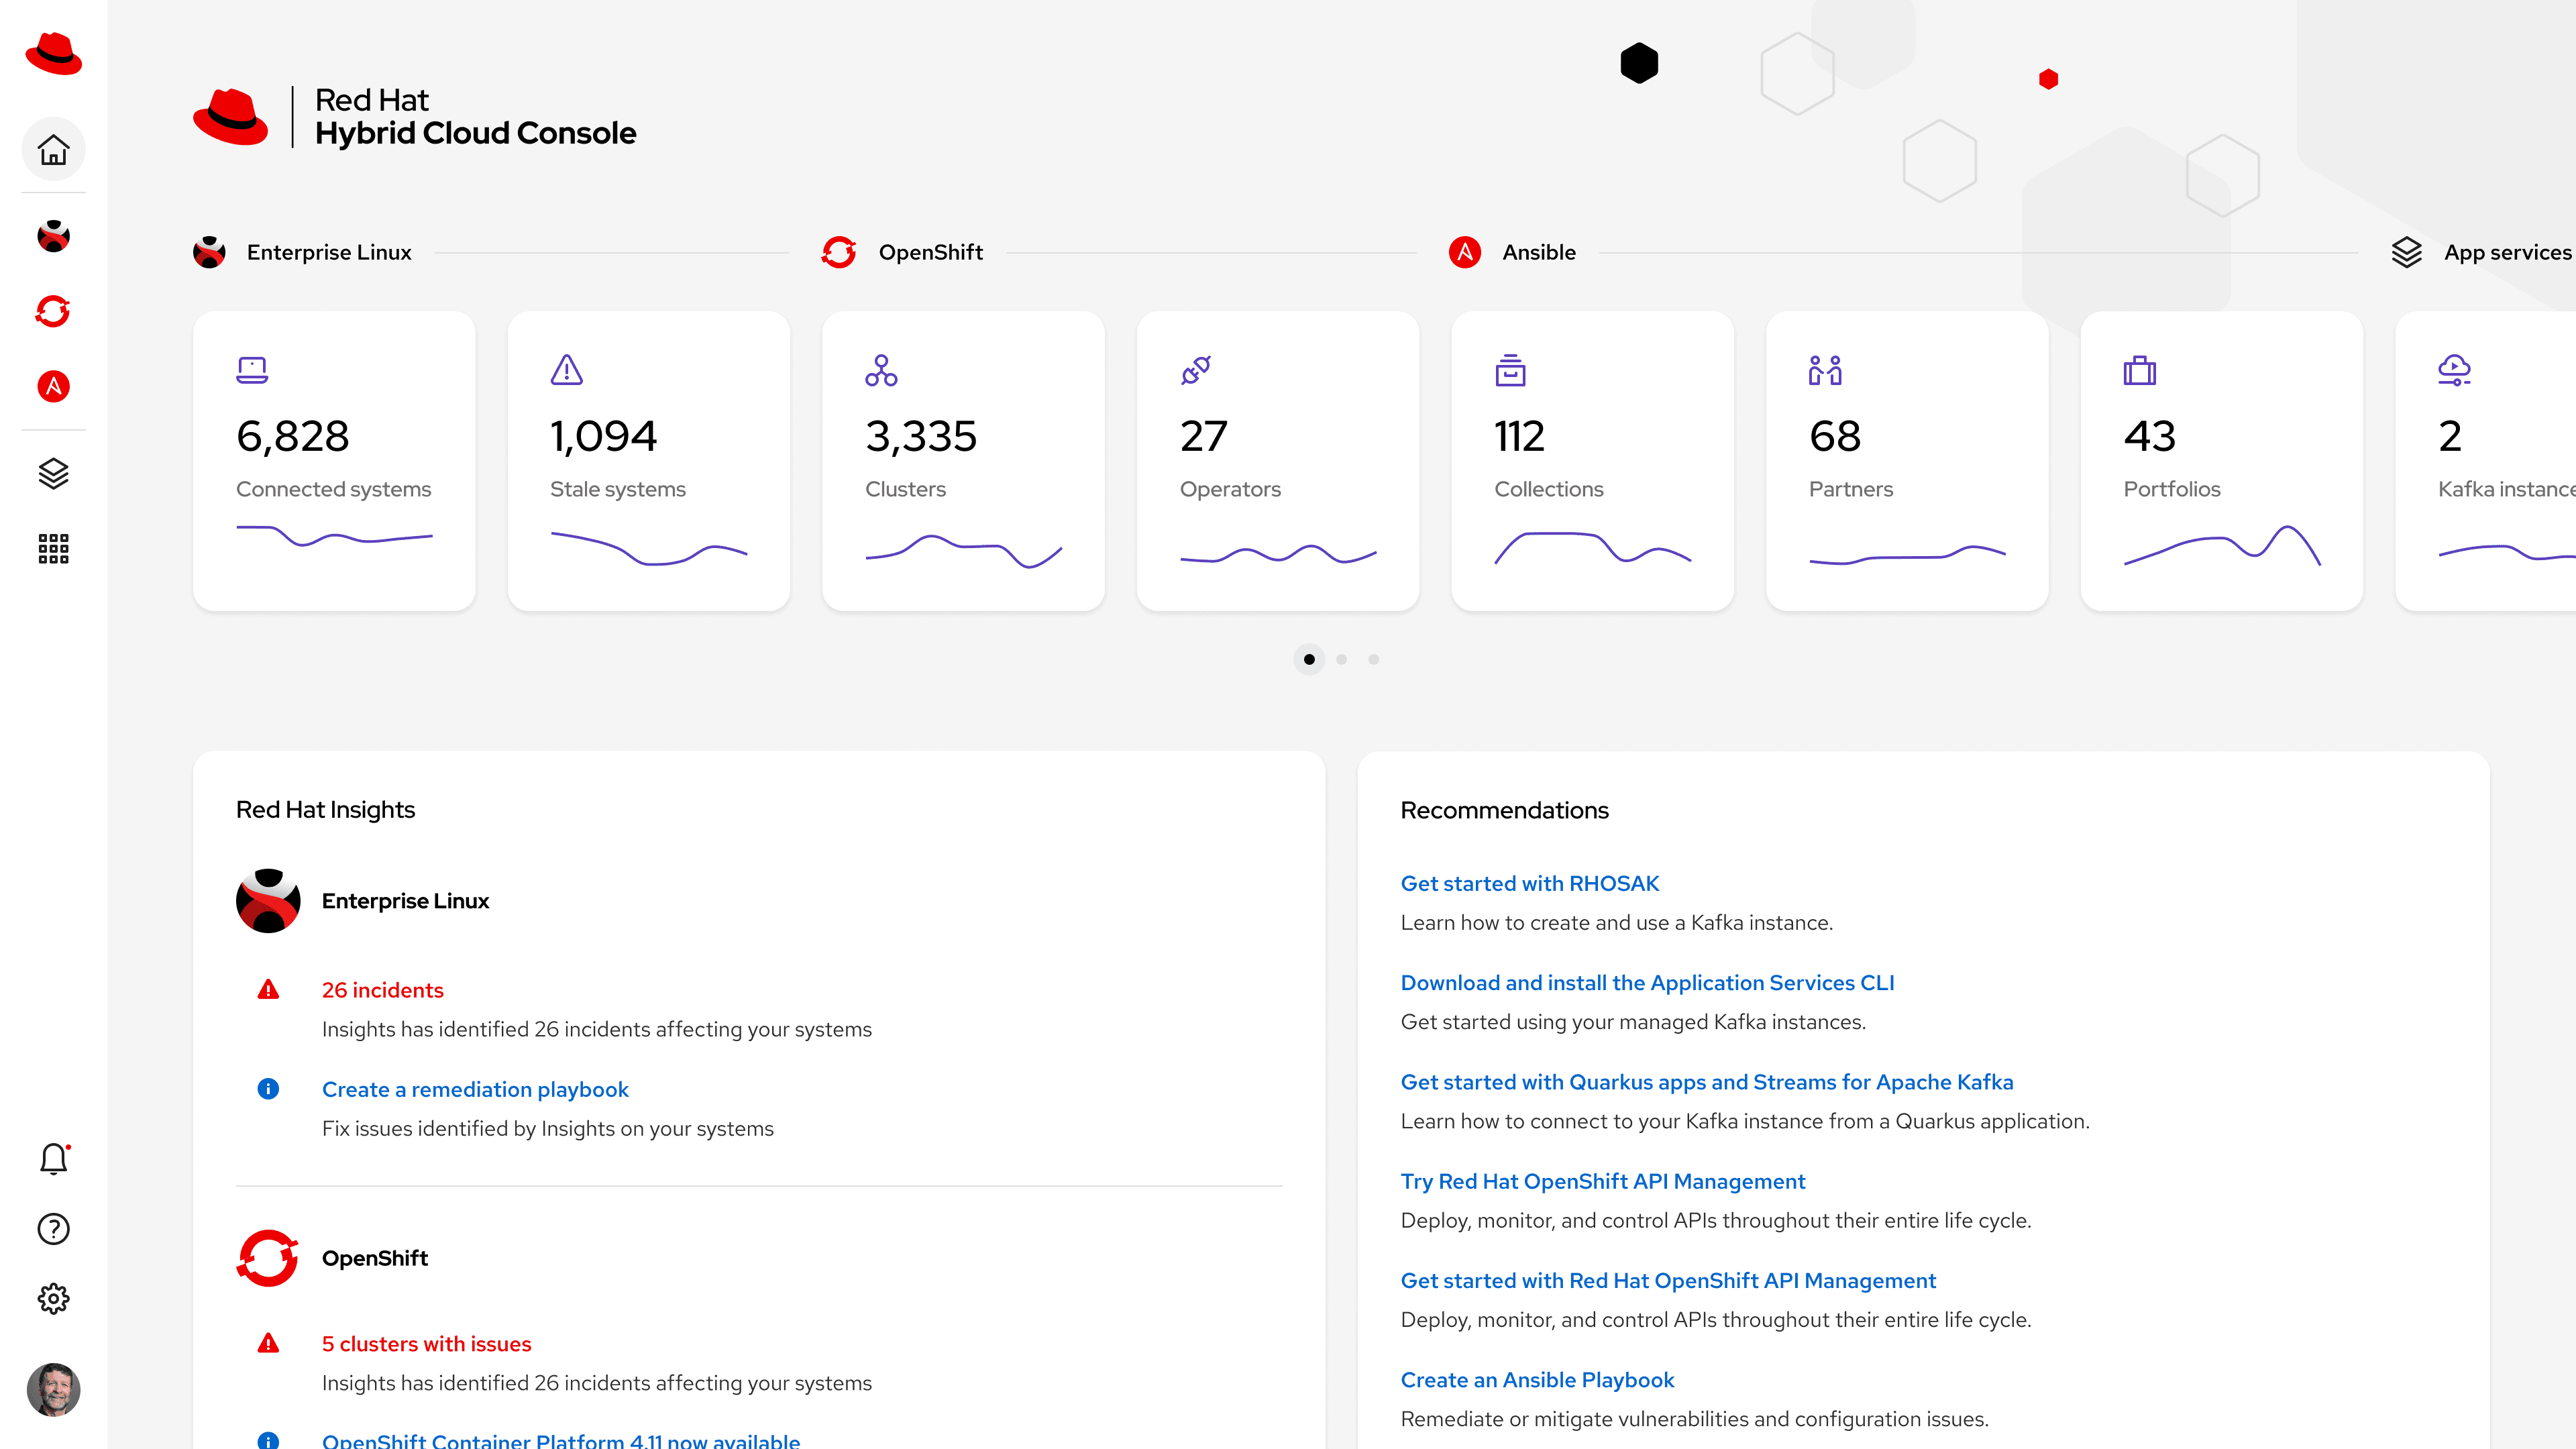Open Home from the sidebar house icon
2576x1449 pixels.
[x=53, y=150]
